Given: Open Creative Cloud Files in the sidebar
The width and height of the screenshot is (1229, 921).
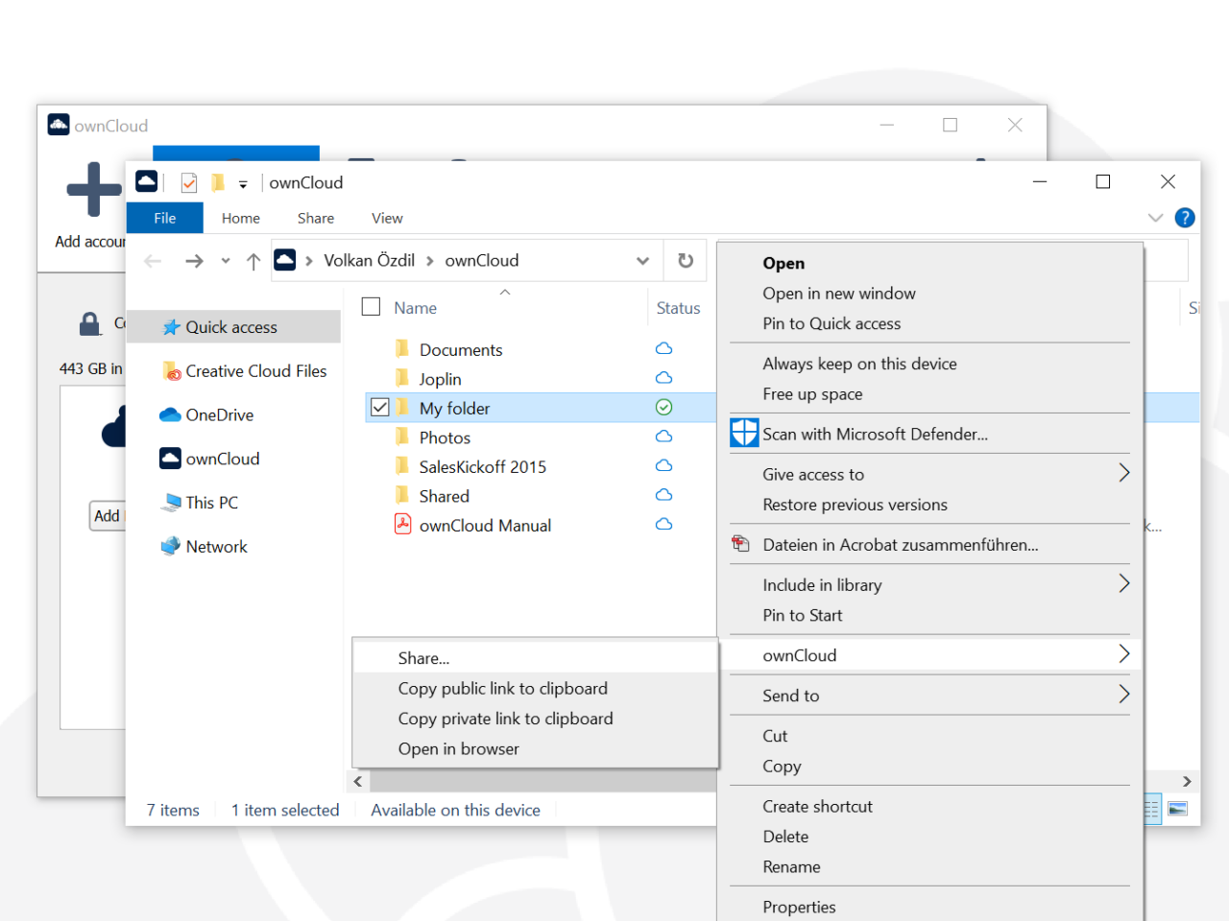Looking at the screenshot, I should [256, 370].
